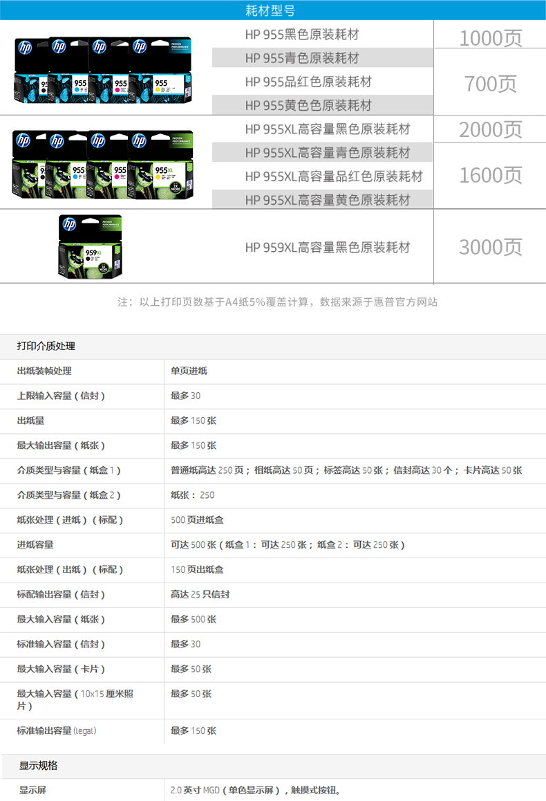The width and height of the screenshot is (546, 801).
Task: Select text HP 955黄色原装耗材
Action: pyautogui.click(x=308, y=105)
